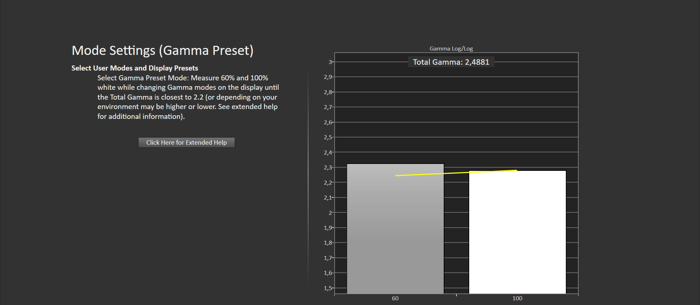
Task: Click the gray 60% gamma bar
Action: coord(395,229)
